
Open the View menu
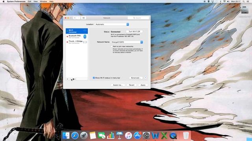[x=35, y=1]
